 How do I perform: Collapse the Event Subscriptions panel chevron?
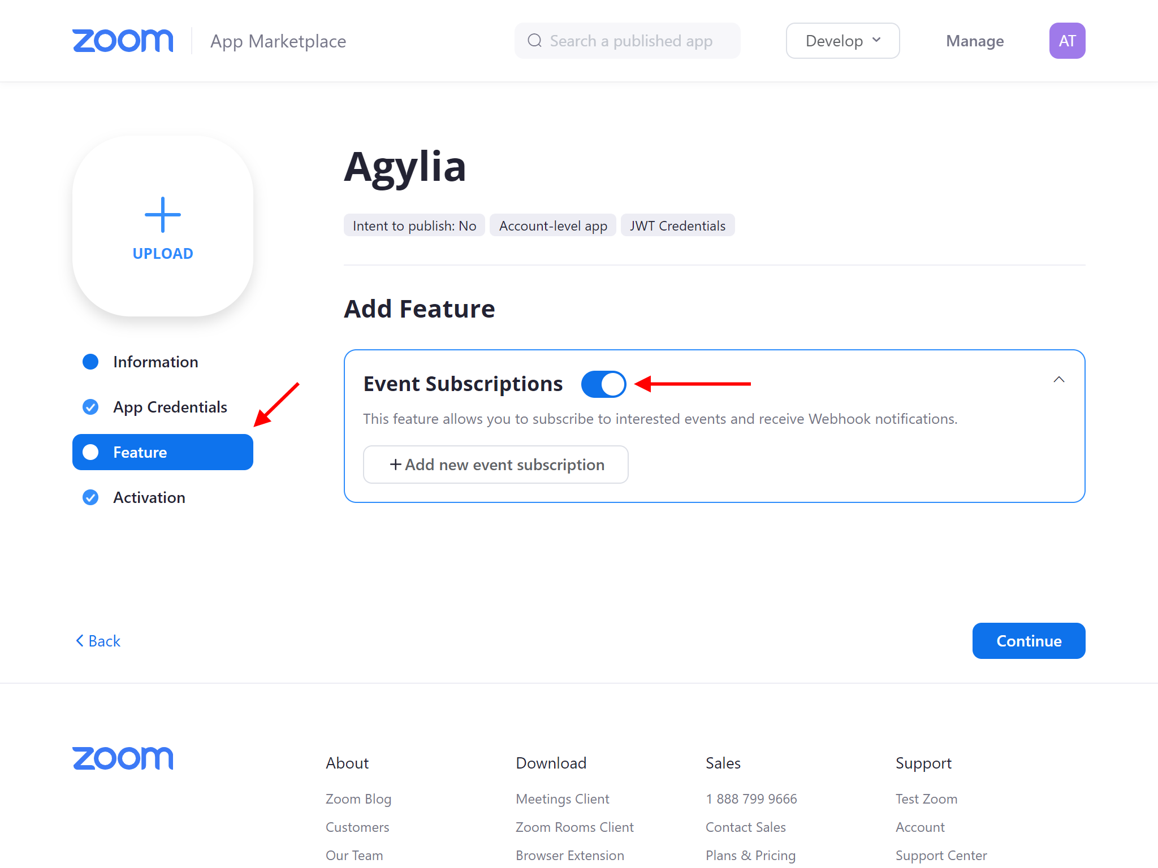(x=1059, y=380)
